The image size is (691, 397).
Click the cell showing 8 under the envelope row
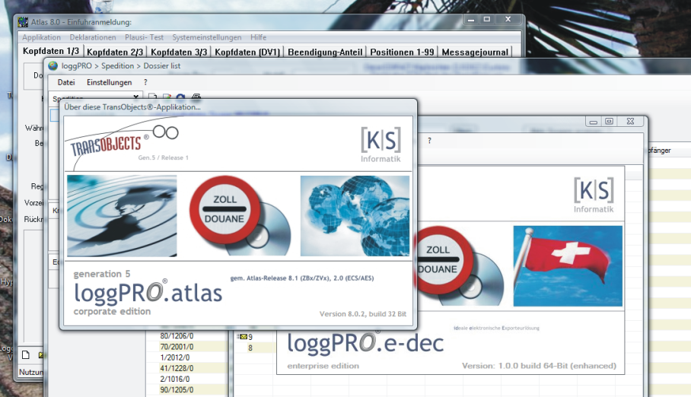pos(250,348)
